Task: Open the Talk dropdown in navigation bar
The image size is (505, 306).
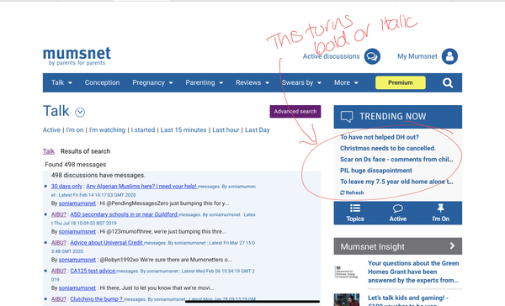Action: (x=61, y=82)
